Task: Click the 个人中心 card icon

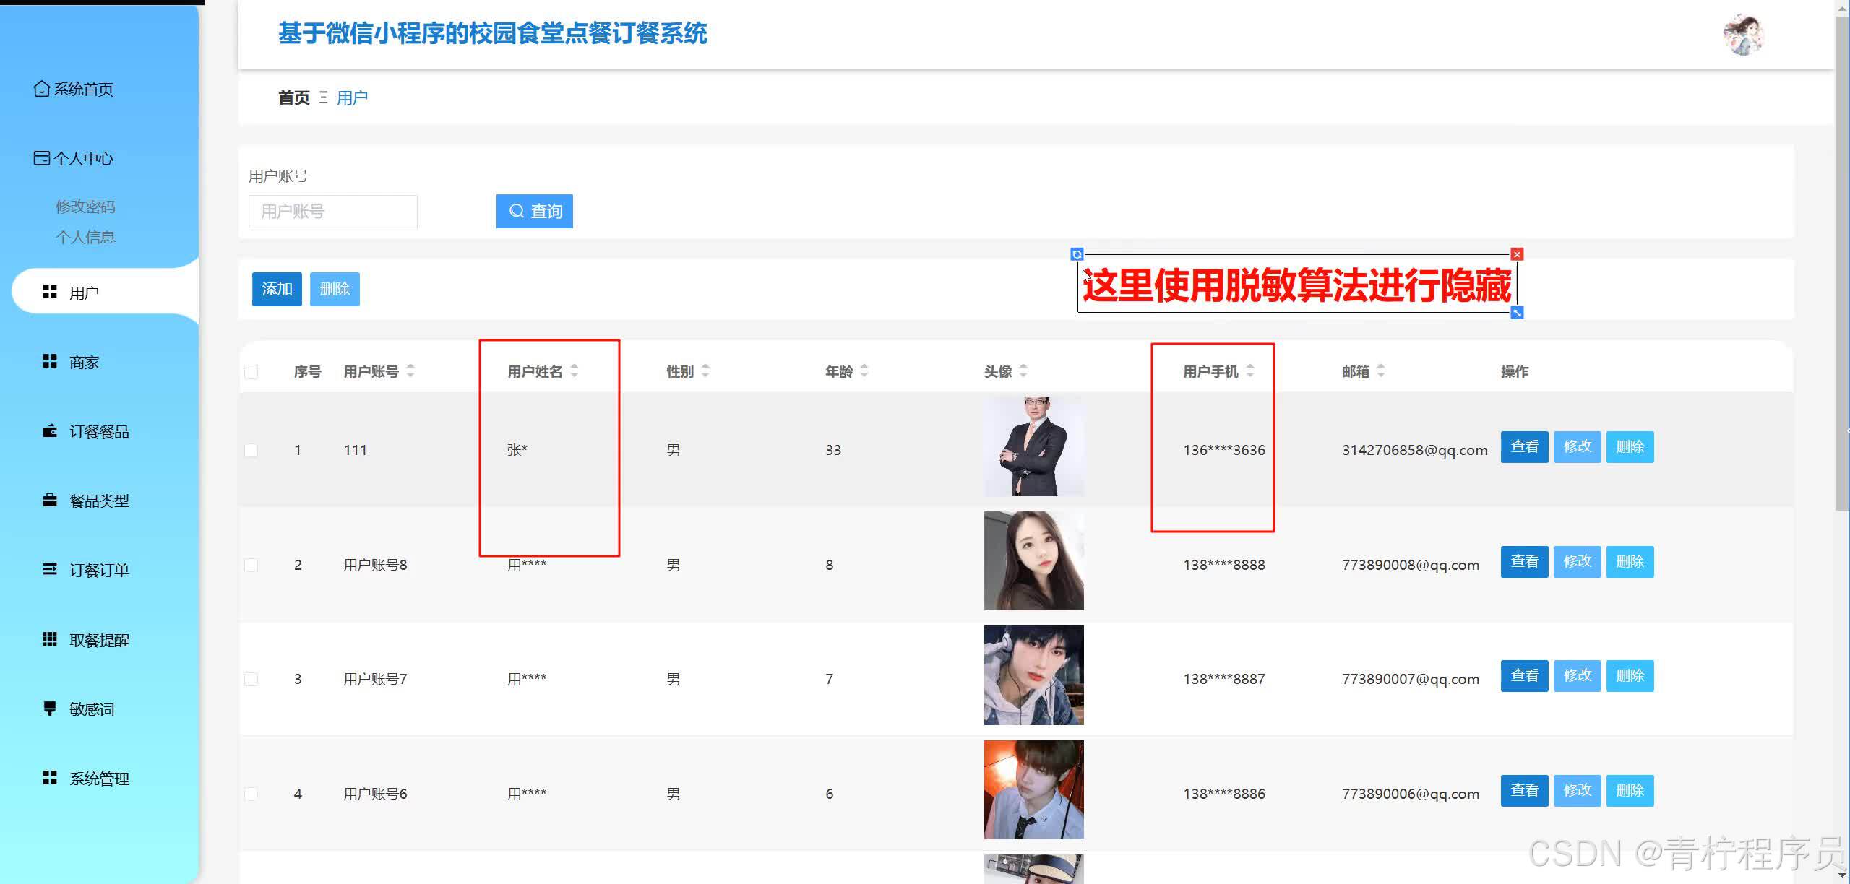Action: [42, 158]
